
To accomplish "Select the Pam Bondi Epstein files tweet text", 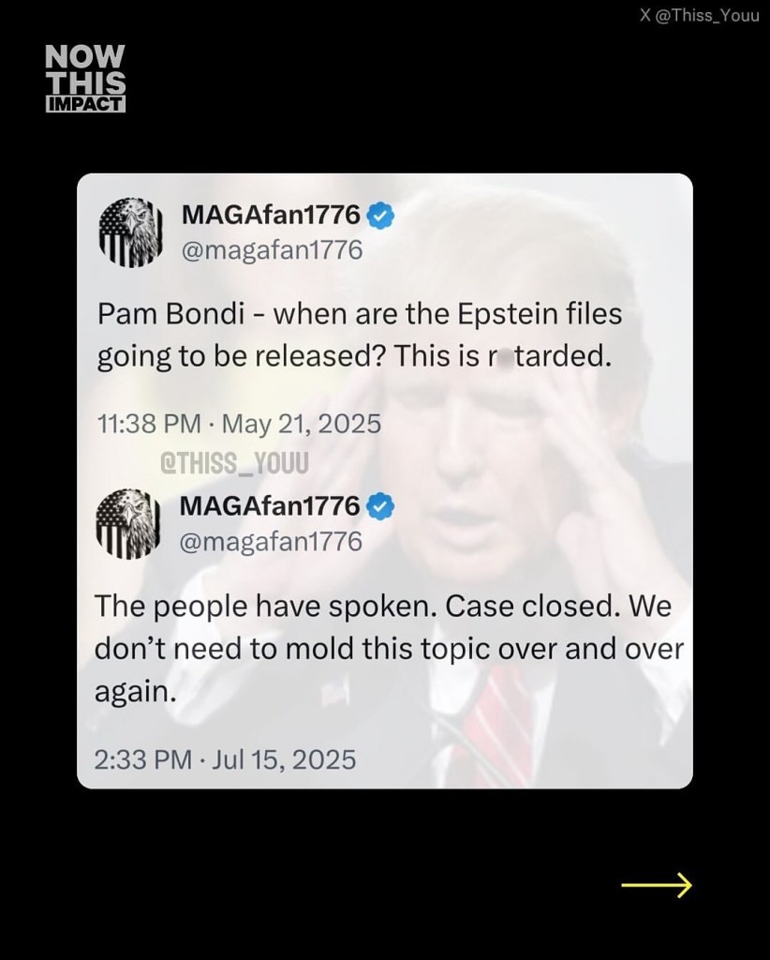I will click(x=359, y=336).
